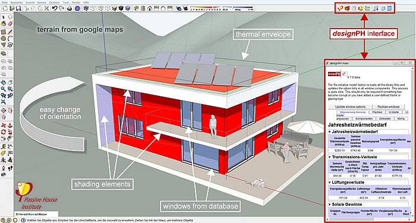This screenshot has width=416, height=223.
Task: Select the arrow Select tool
Action: point(4,18)
